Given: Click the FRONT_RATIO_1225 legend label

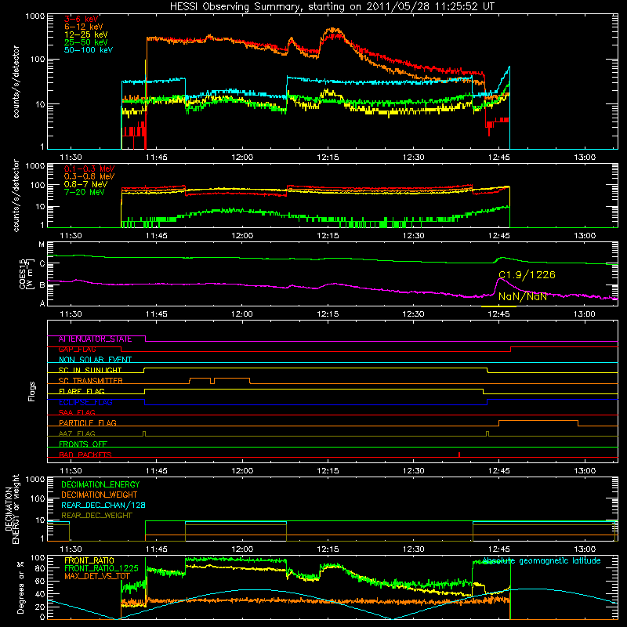Looking at the screenshot, I should (101, 568).
